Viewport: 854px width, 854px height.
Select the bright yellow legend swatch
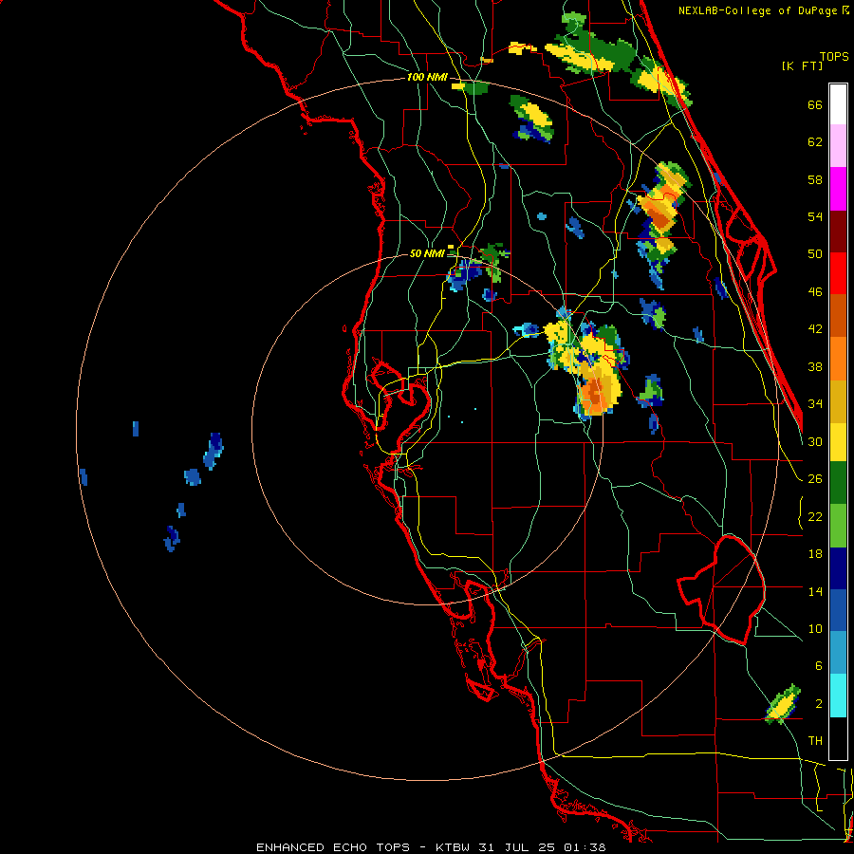(838, 442)
